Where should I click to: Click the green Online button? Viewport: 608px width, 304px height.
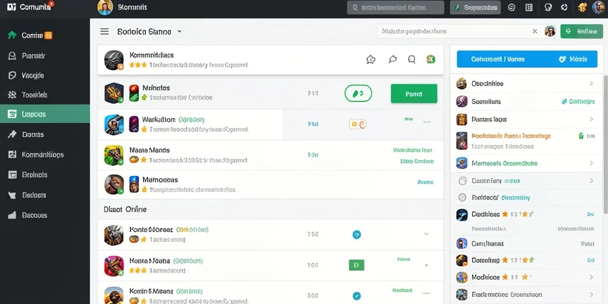pyautogui.click(x=581, y=31)
